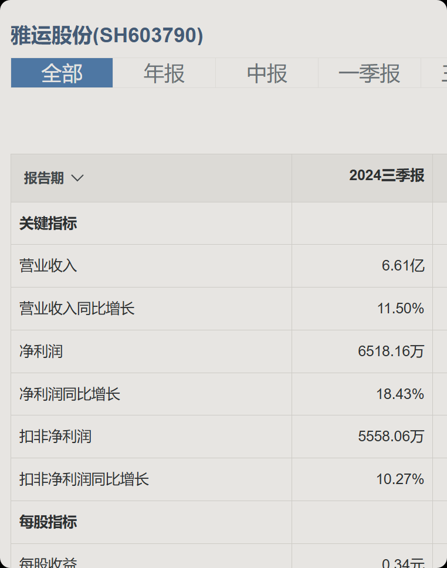Click the 净利润同比增长 row label
Viewport: 447px width, 568px height.
[70, 394]
